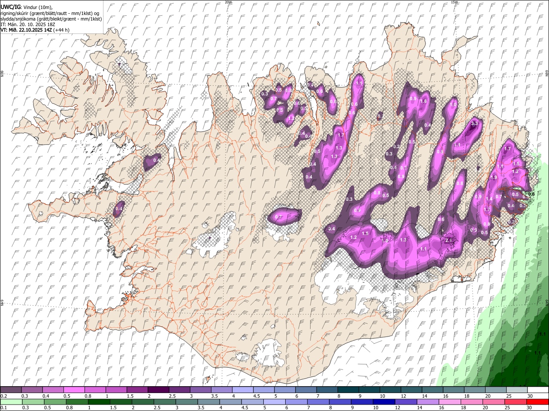This screenshot has height=411, width=549.
Task: Click the red rain legend swatch labeled 30
Action: click(538, 402)
